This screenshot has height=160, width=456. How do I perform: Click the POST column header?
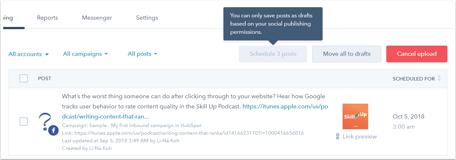(x=45, y=78)
